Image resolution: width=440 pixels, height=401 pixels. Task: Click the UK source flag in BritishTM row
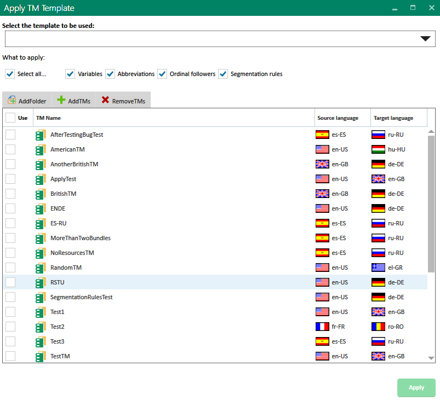(322, 194)
